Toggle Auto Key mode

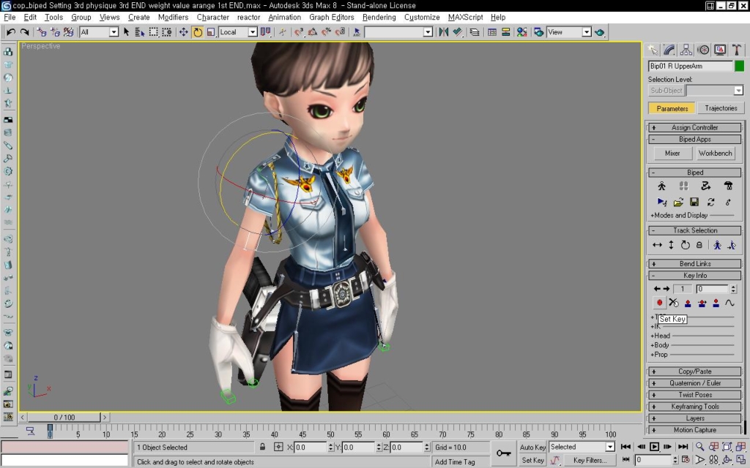click(x=532, y=447)
